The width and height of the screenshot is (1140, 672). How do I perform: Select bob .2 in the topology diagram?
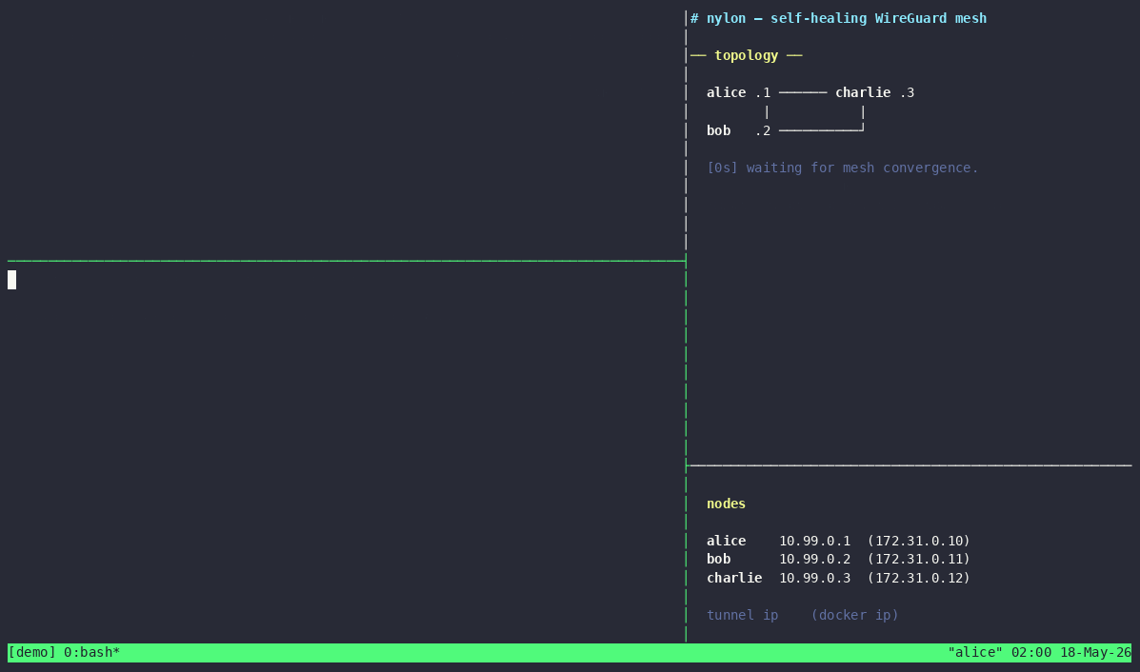[738, 130]
